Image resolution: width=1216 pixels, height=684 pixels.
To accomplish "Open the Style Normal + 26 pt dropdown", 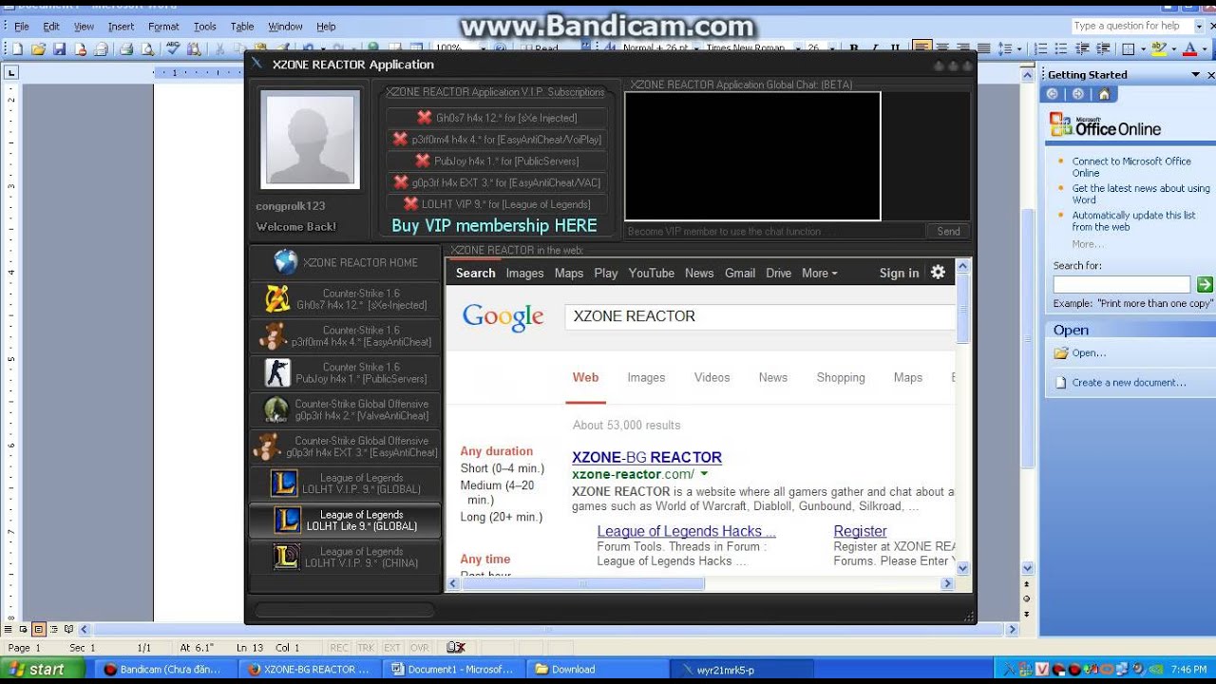I will point(696,47).
